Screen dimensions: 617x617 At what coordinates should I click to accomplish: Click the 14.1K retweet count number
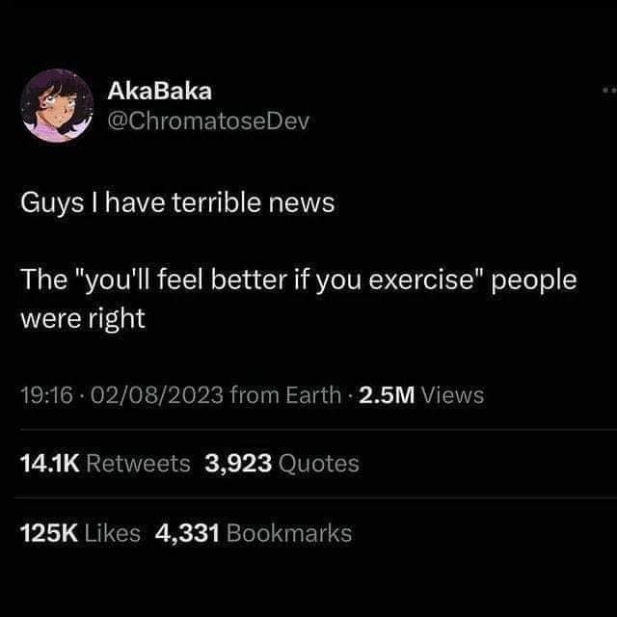tap(50, 463)
